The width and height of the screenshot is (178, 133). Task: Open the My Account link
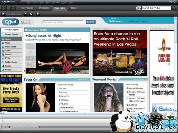tap(134, 21)
